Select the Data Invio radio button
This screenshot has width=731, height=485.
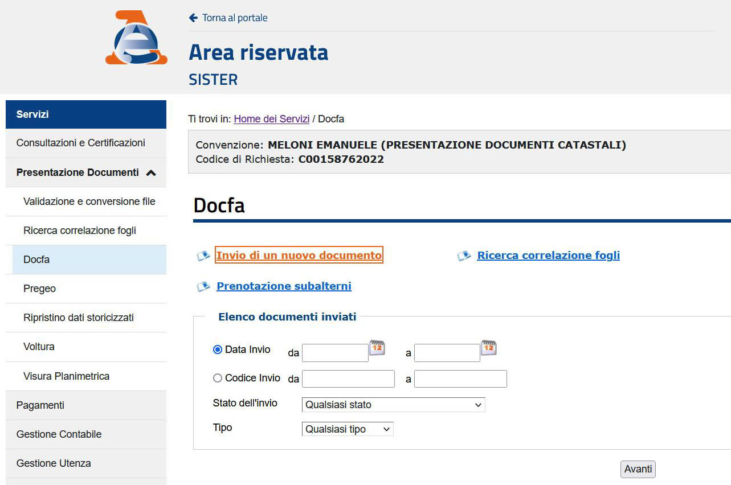[x=217, y=350]
